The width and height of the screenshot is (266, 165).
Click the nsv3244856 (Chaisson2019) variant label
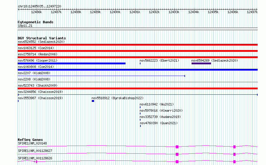(x=40, y=92)
